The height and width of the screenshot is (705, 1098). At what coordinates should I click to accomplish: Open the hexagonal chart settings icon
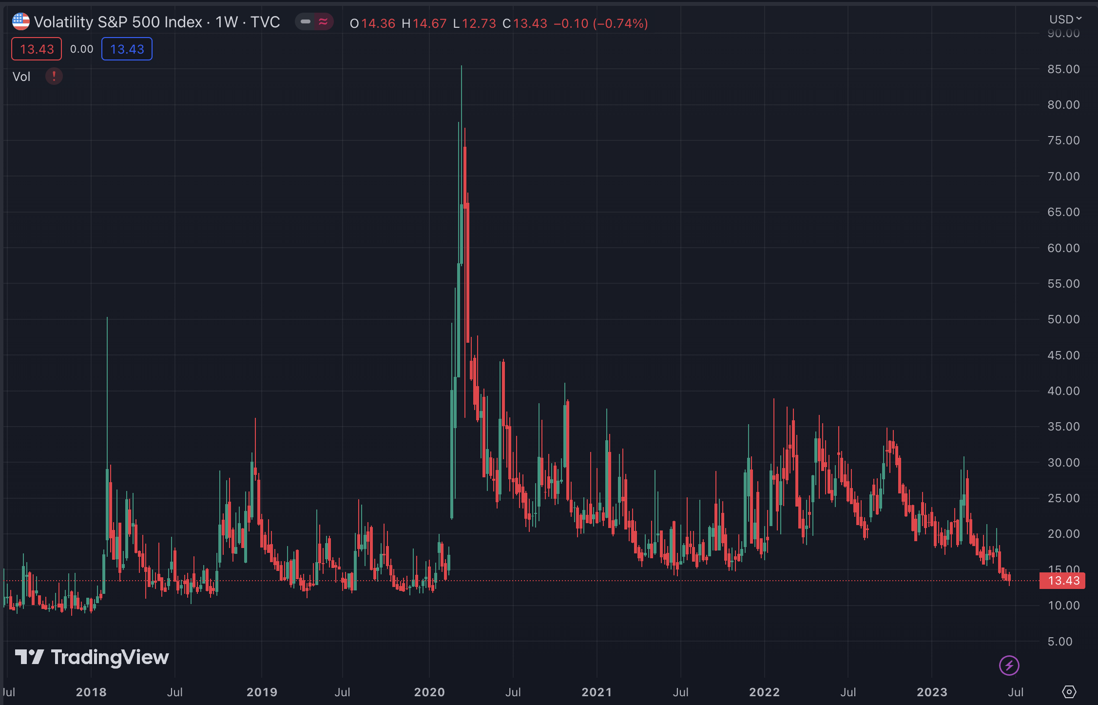tap(1069, 691)
